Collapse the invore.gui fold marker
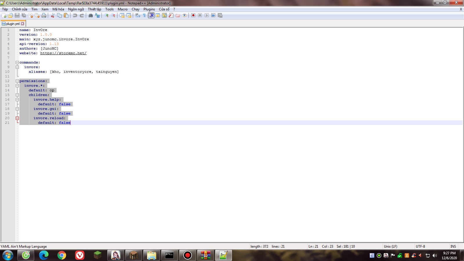 coord(17,109)
